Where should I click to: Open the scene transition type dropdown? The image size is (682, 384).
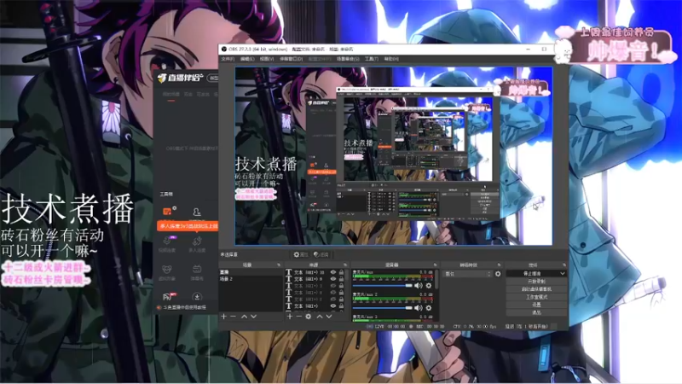468,274
